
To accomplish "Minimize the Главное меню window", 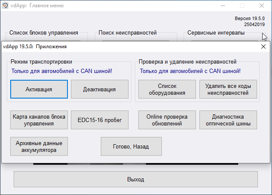I will click(x=222, y=6).
